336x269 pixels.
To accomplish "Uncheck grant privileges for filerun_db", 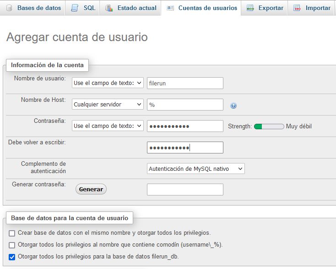I will pyautogui.click(x=12, y=257).
